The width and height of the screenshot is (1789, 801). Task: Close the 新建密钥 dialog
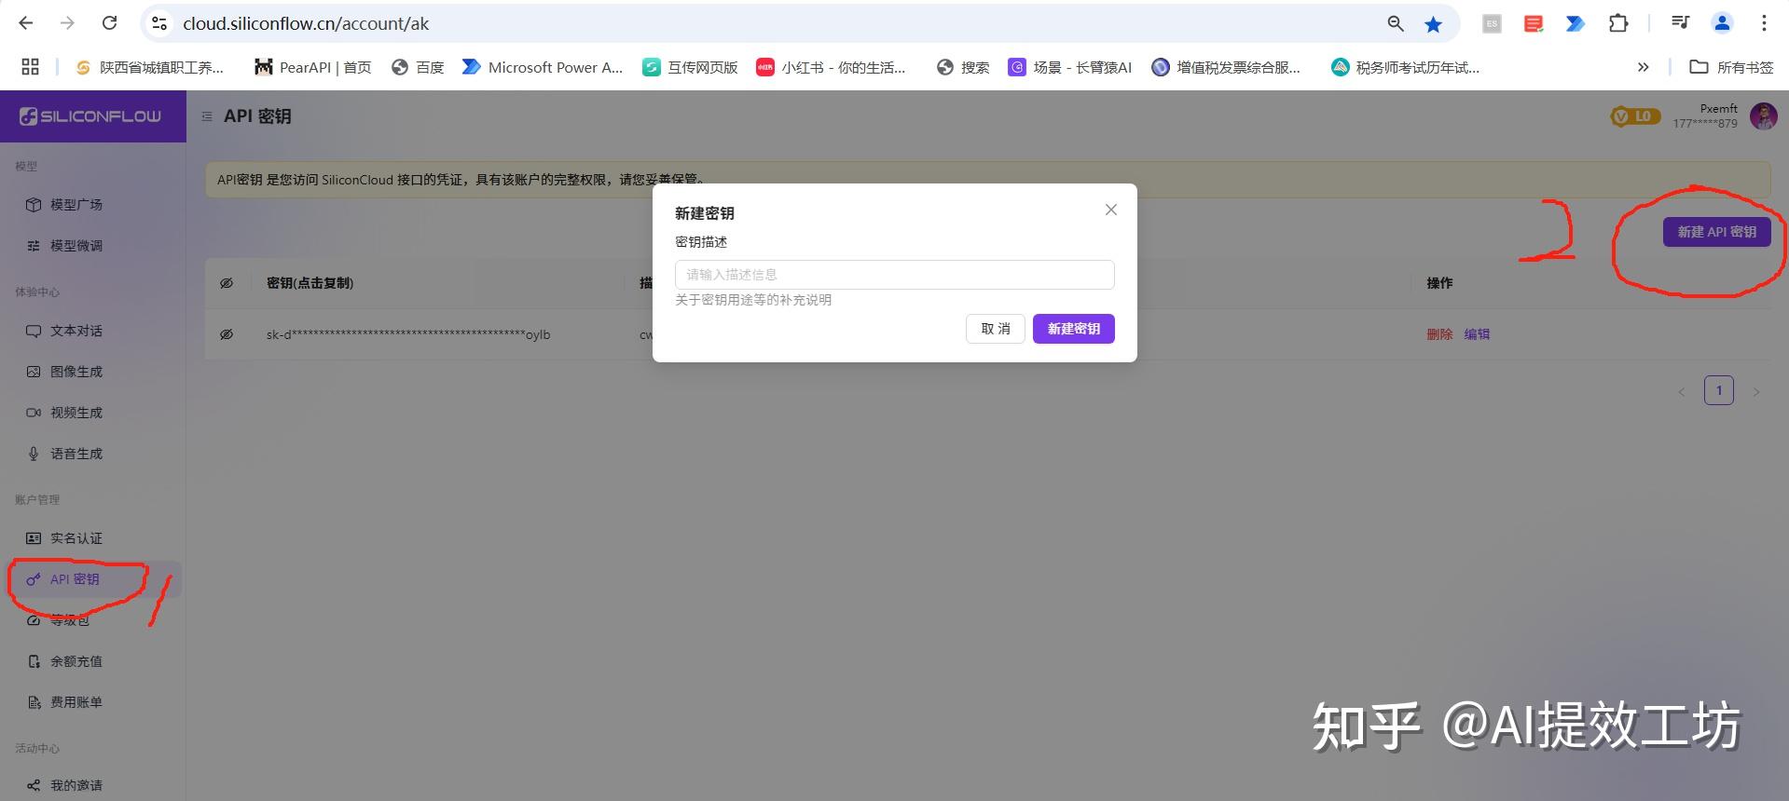(1110, 210)
